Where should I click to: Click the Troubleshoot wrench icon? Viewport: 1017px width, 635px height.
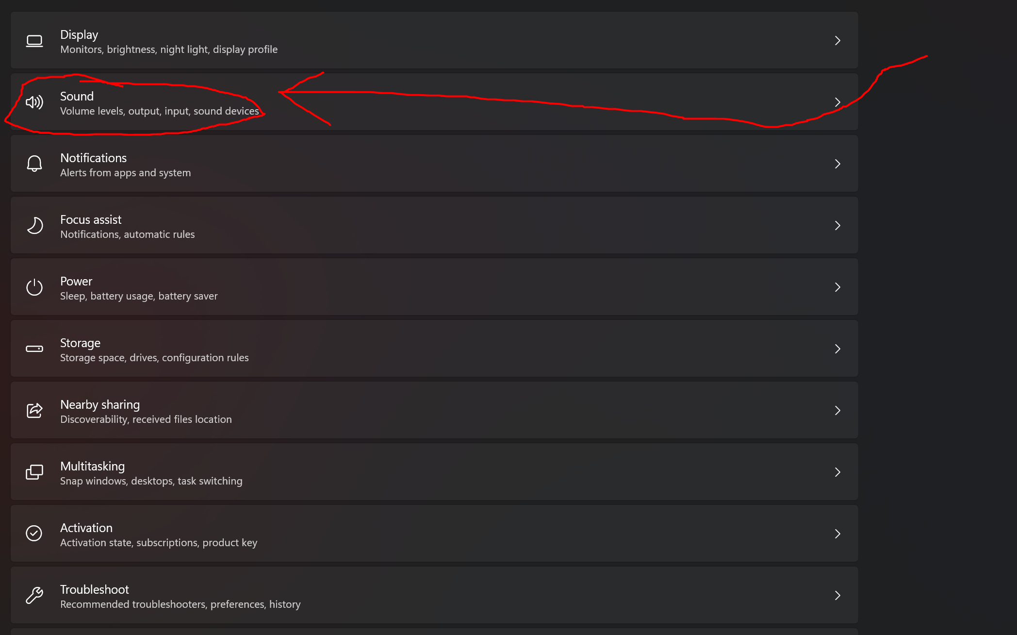click(x=34, y=595)
